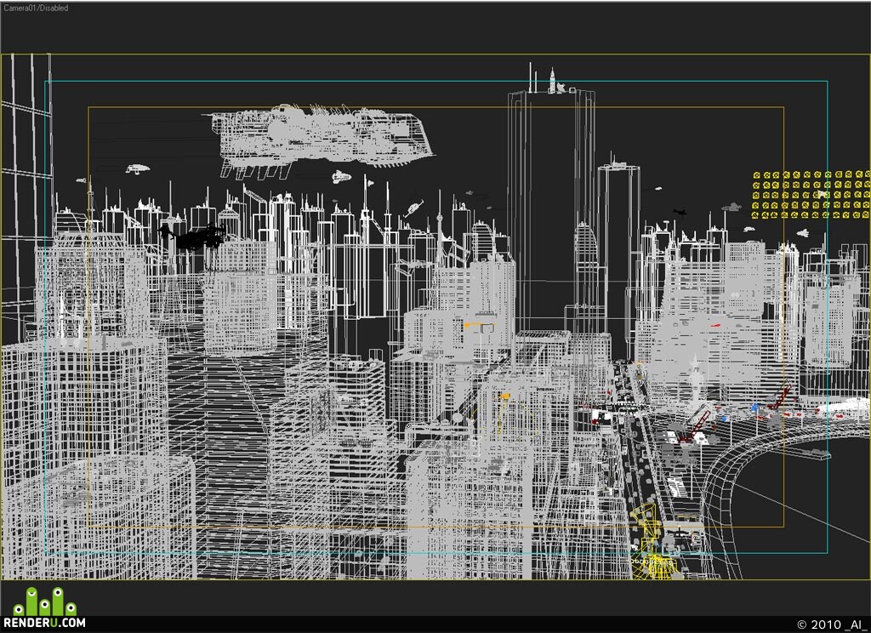Select the small flying ship below the large spaceship
The image size is (871, 633).
[341, 177]
